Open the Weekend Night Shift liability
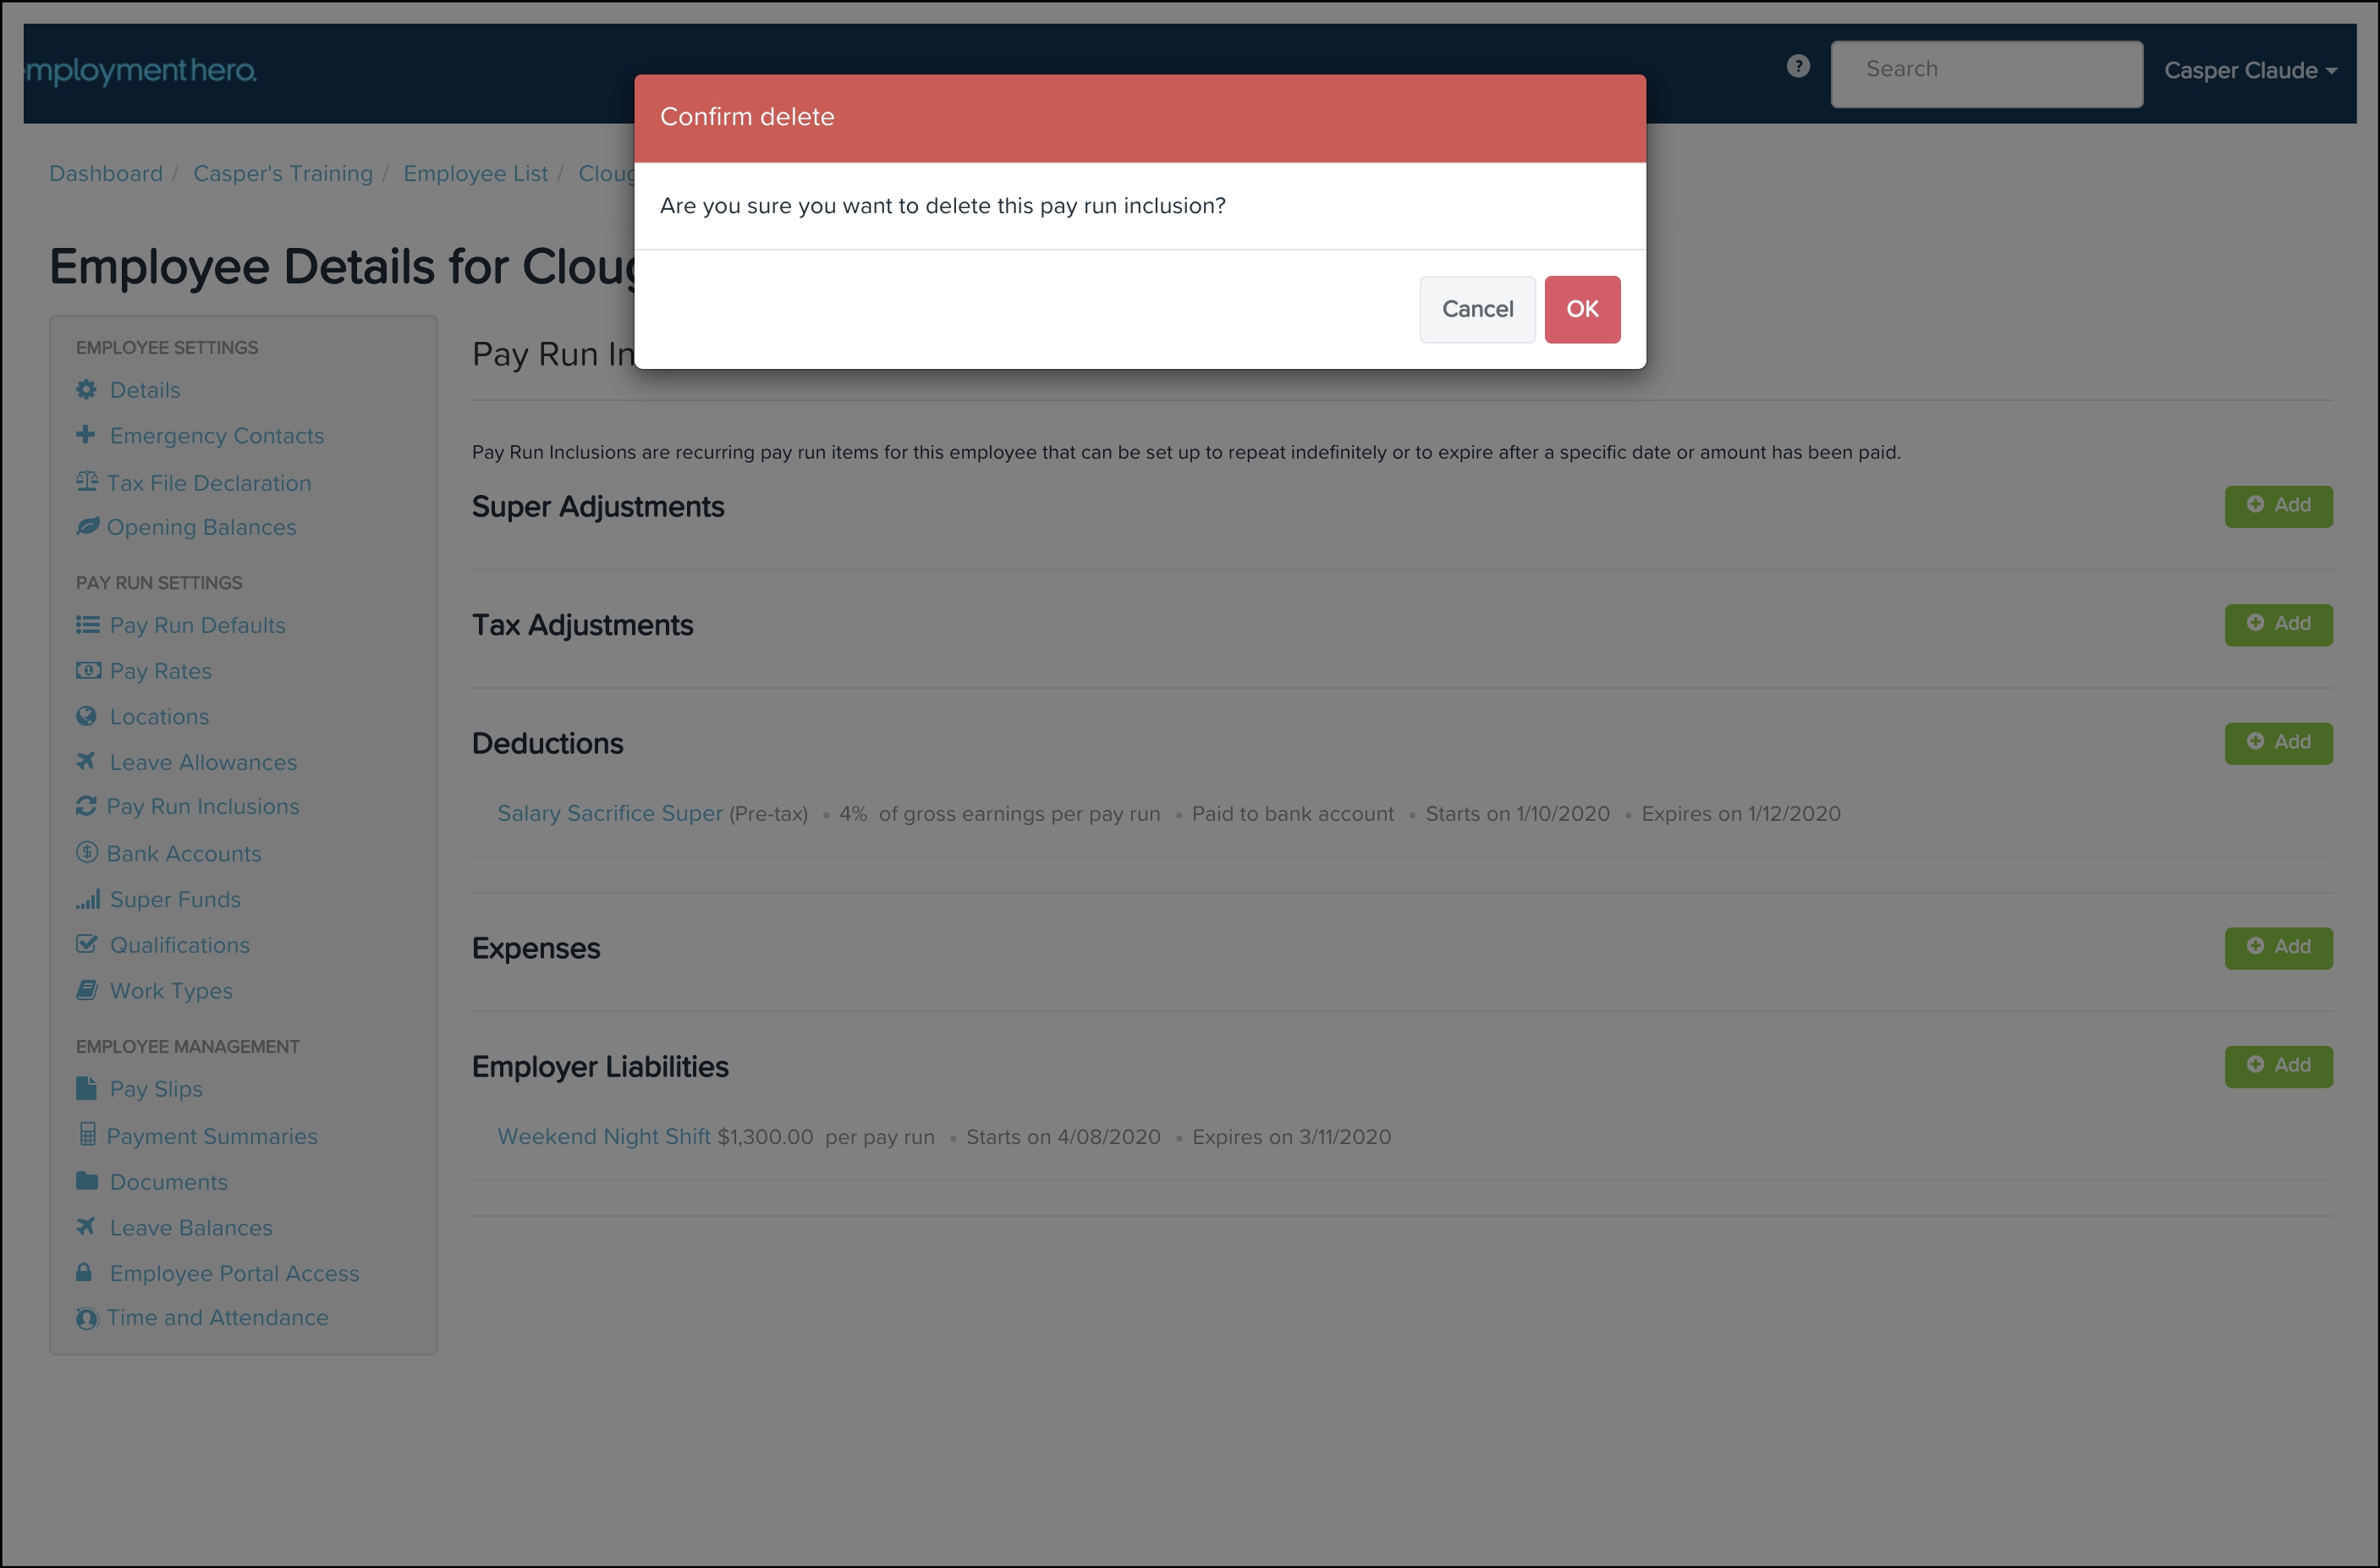The height and width of the screenshot is (1568, 2380). (x=603, y=1136)
